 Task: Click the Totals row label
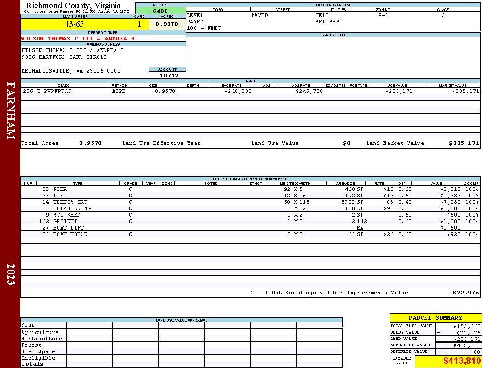pyautogui.click(x=32, y=364)
